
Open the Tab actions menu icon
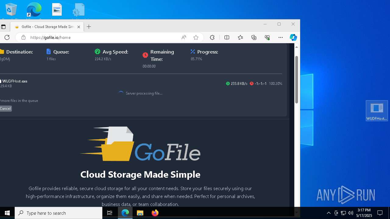[x=3, y=27]
